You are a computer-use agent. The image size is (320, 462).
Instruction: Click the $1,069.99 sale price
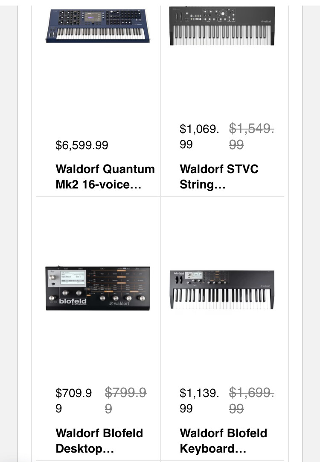[199, 137]
